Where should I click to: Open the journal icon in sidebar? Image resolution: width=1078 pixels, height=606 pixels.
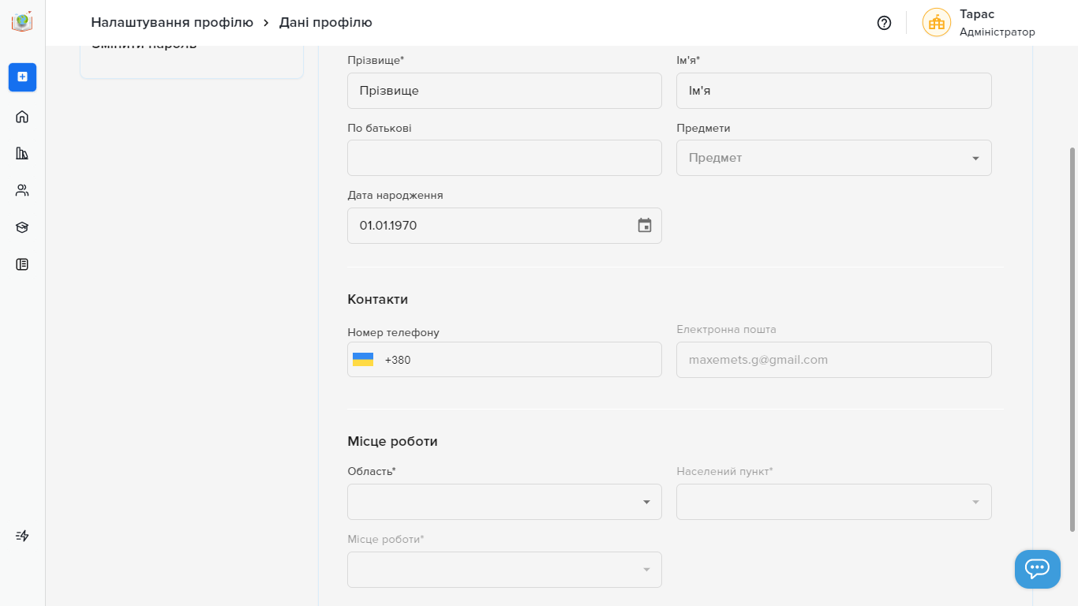22,264
